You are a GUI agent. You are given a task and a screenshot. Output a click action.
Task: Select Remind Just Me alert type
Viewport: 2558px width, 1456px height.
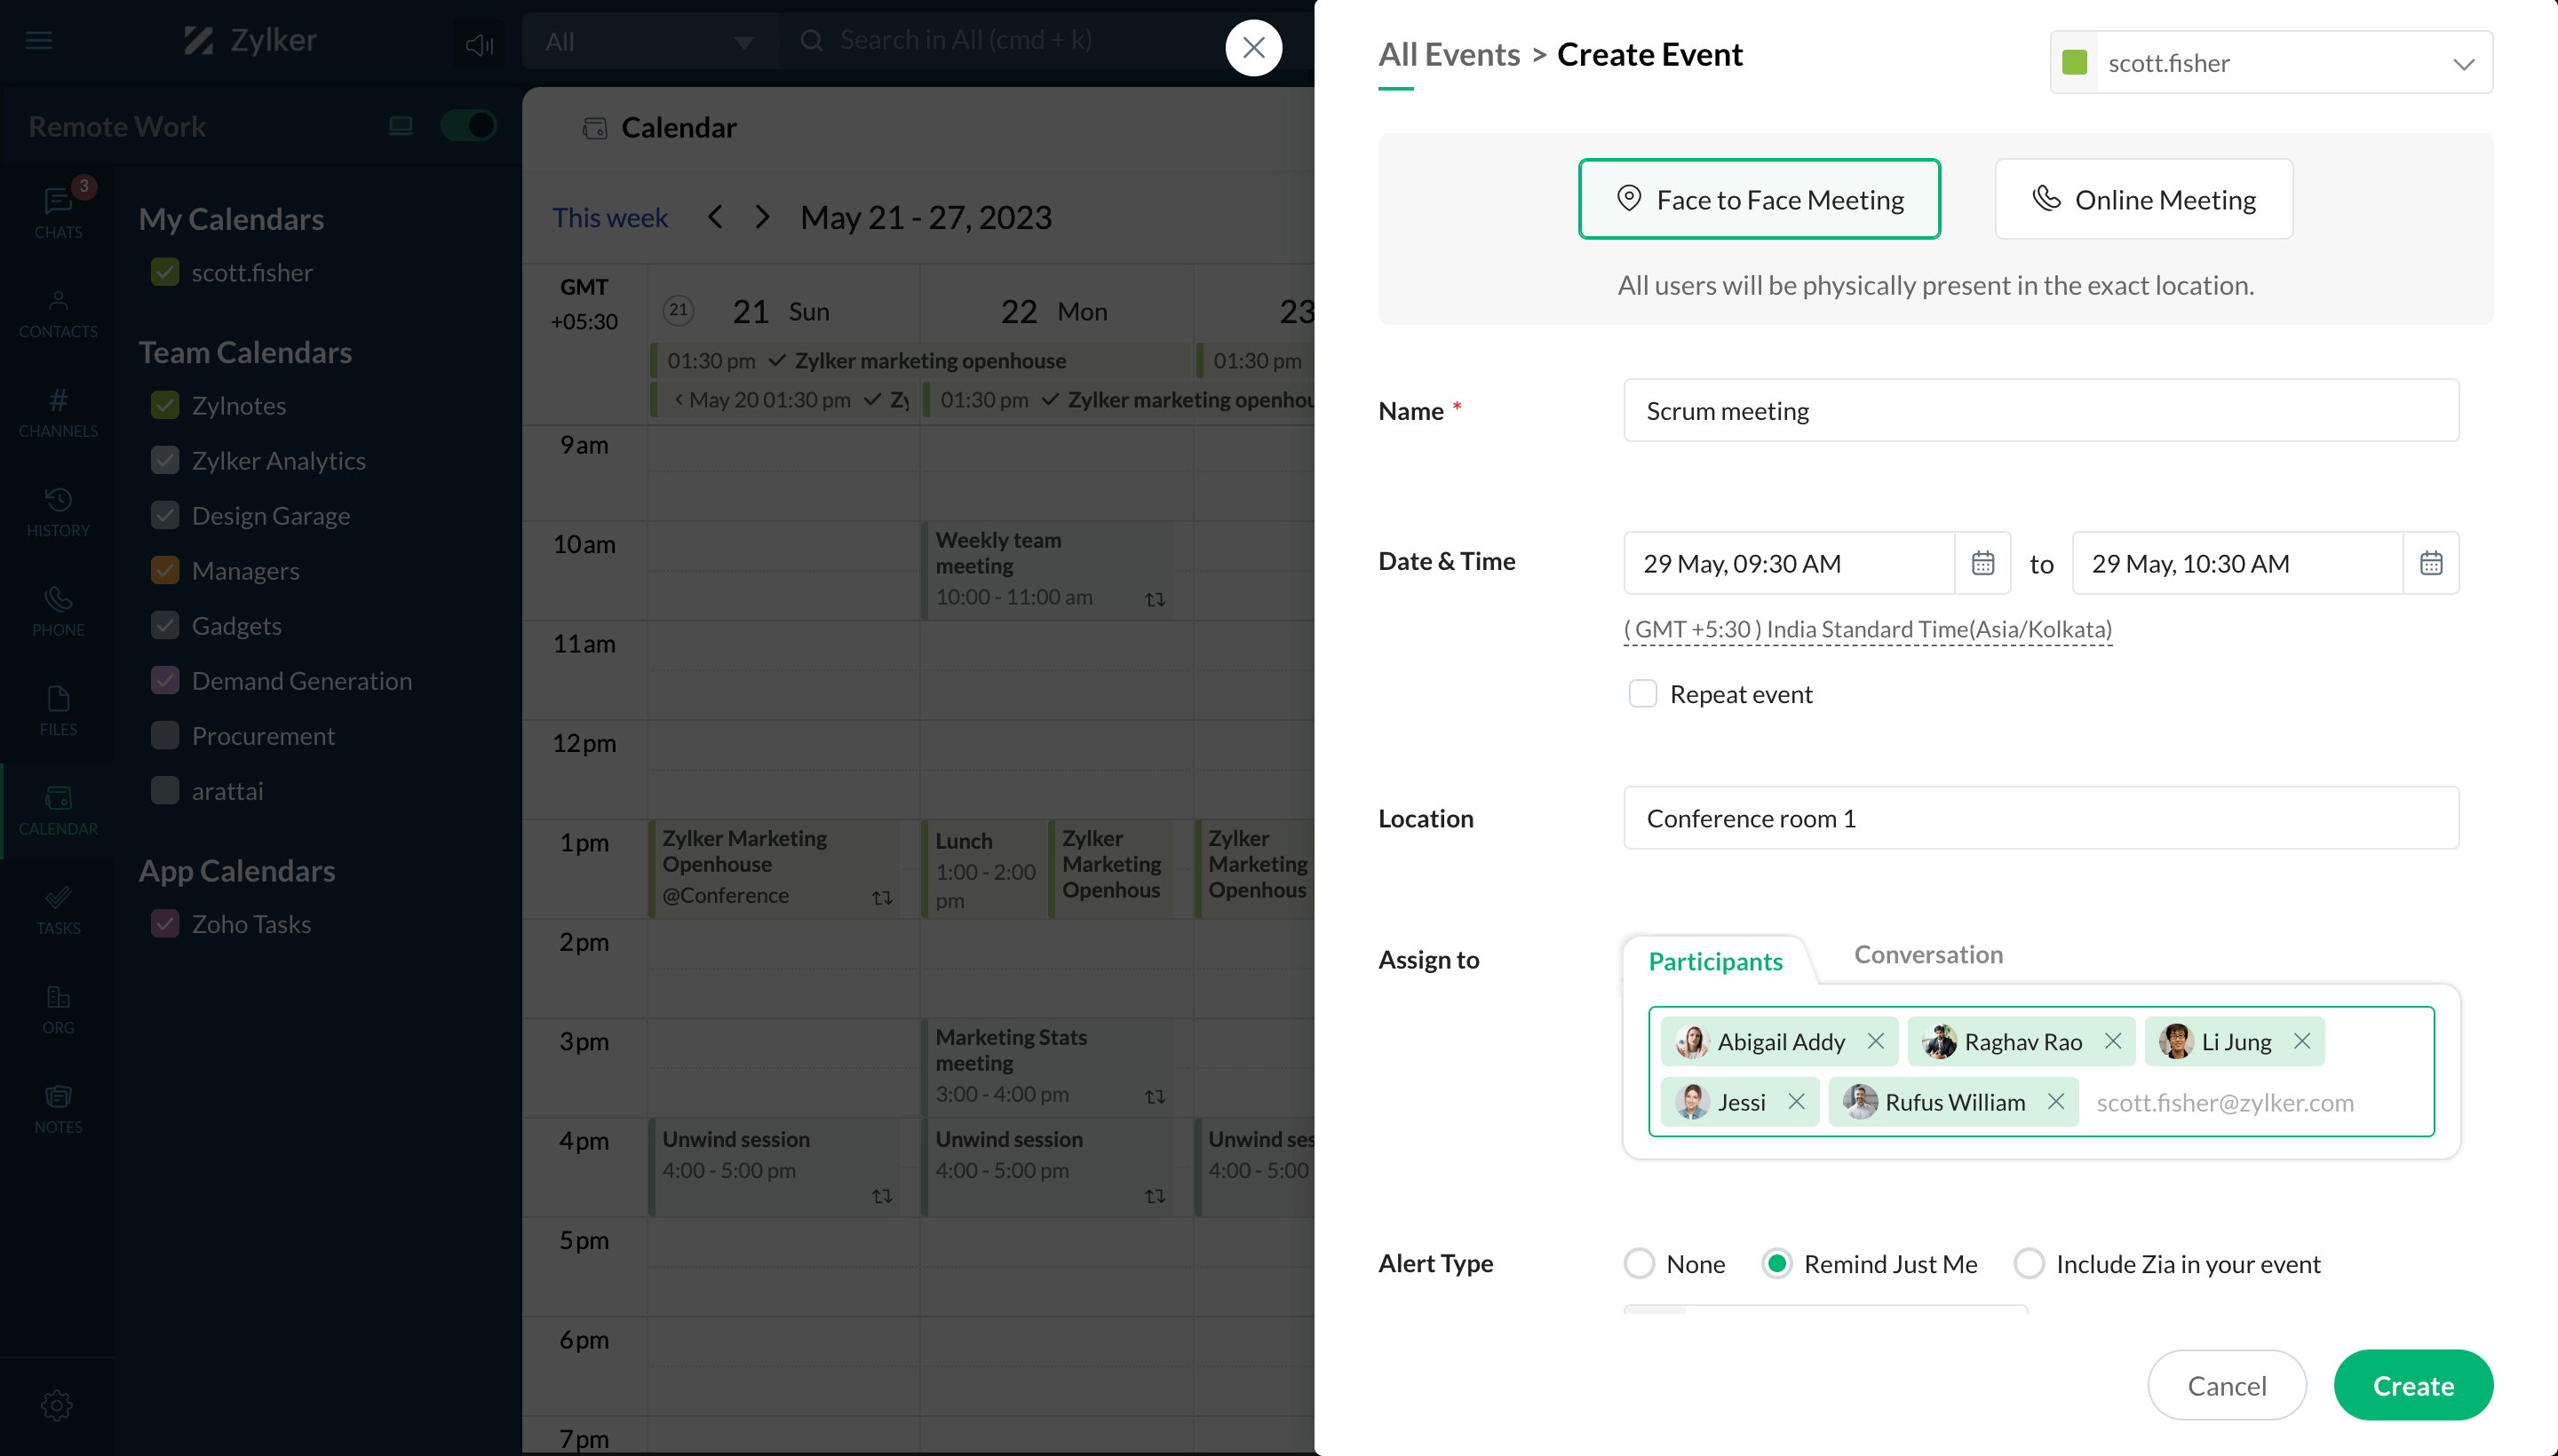[1776, 1263]
